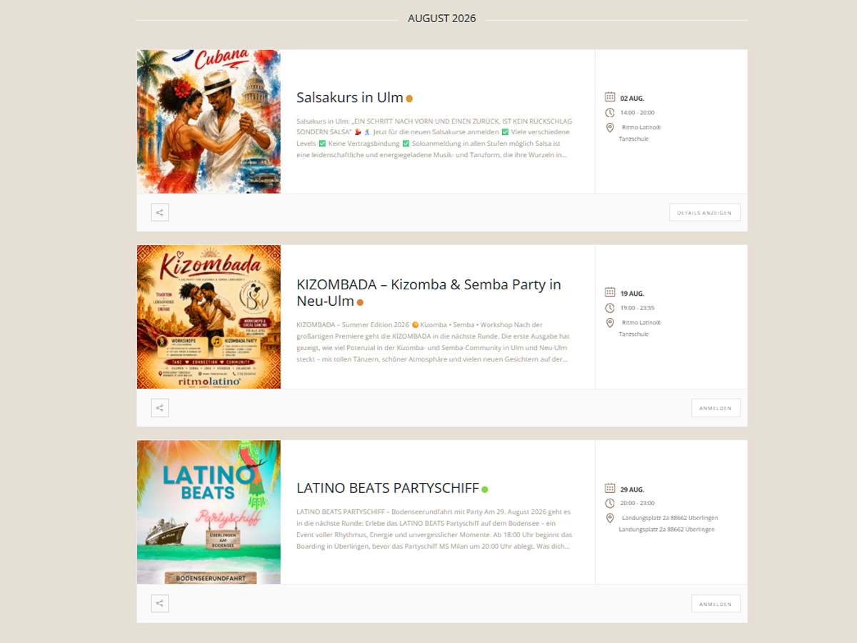Share the KIZOMBADA party event
This screenshot has width=857, height=643.
[160, 408]
